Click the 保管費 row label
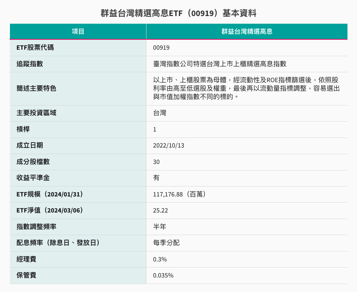Image resolution: width=357 pixels, height=292 pixels. pos(26,276)
